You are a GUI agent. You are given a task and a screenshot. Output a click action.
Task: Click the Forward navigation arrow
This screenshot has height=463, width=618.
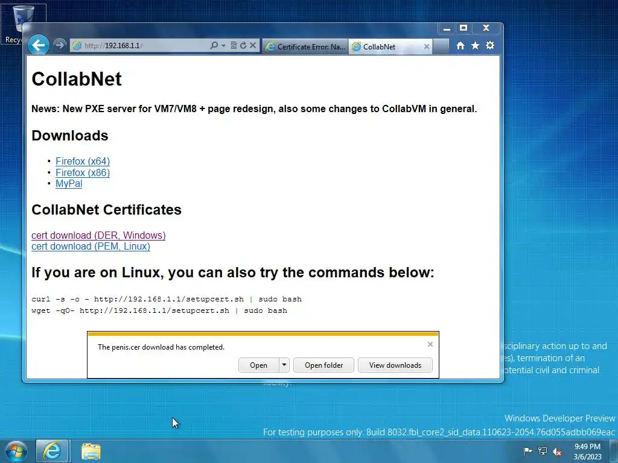tap(60, 45)
